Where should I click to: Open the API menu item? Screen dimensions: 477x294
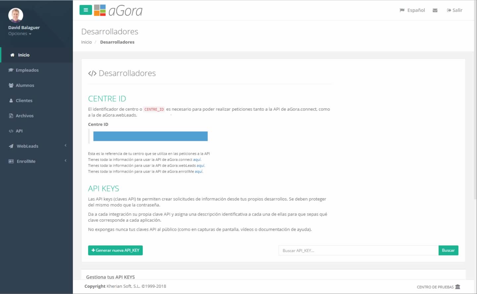pyautogui.click(x=36, y=131)
